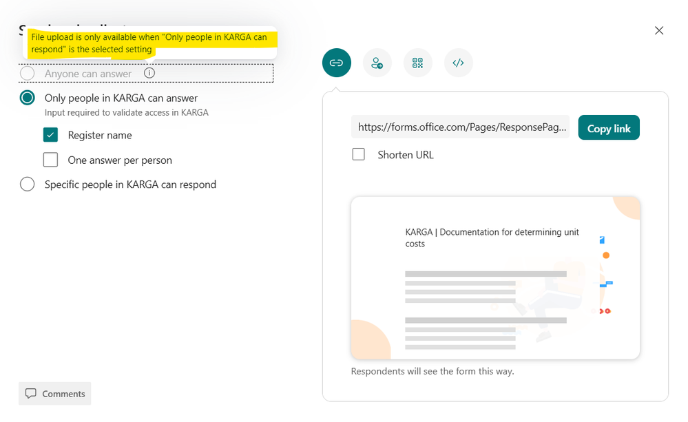This screenshot has height=422, width=688.
Task: Click the Copy link button
Action: (609, 127)
